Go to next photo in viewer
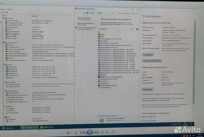The height and width of the screenshot is (137, 204). click(96, 132)
